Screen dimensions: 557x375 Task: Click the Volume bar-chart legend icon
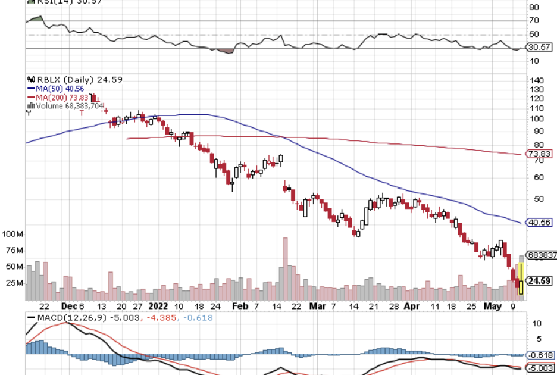point(30,106)
